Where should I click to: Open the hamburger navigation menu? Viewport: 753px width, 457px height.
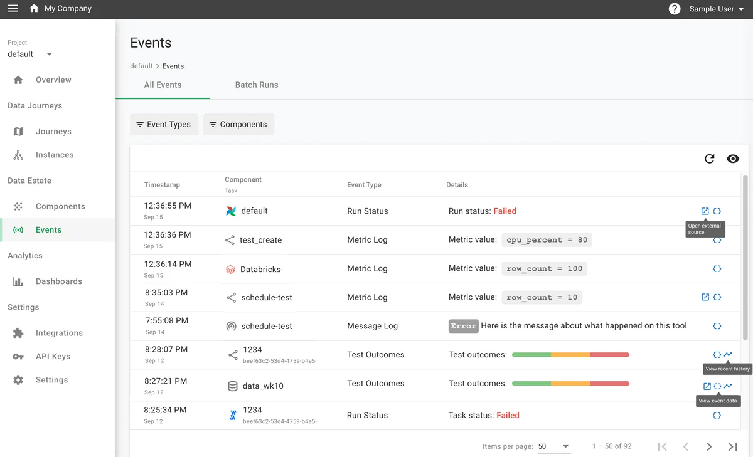13,9
